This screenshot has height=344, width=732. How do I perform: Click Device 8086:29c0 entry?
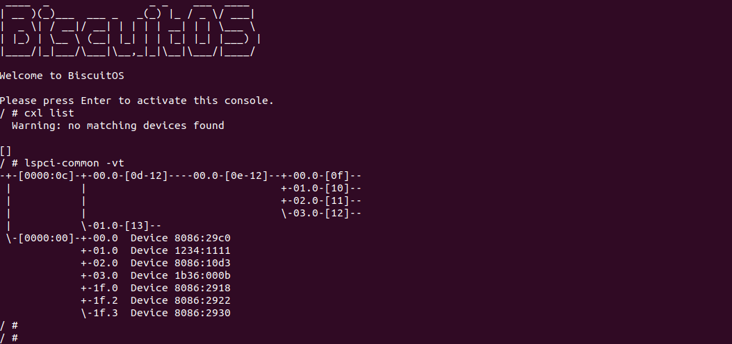click(x=180, y=238)
